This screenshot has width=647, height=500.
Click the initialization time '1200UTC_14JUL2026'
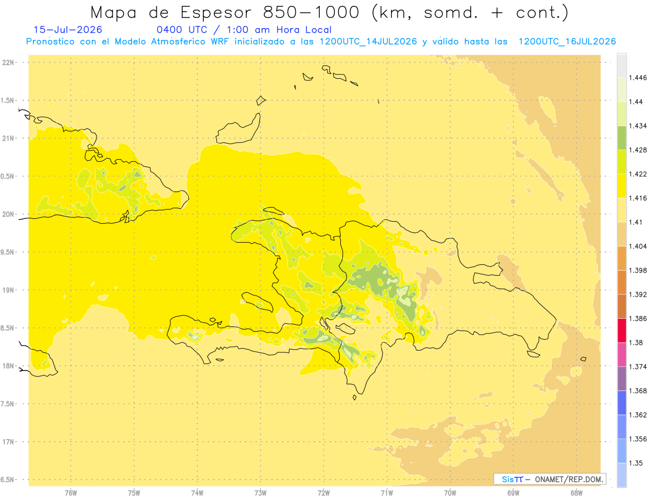(368, 42)
